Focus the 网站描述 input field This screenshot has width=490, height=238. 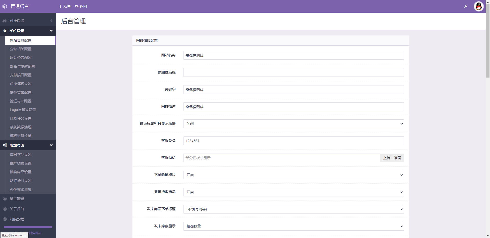293,107
